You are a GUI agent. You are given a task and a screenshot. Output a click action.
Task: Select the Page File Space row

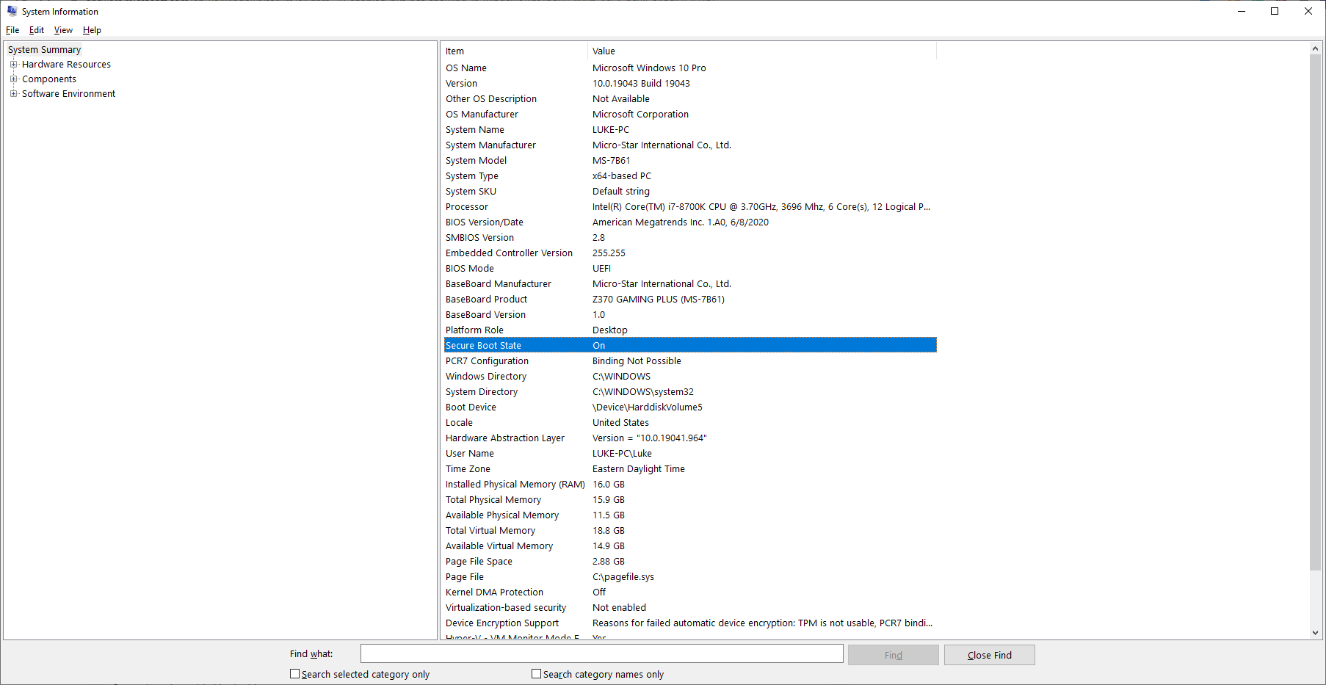690,562
